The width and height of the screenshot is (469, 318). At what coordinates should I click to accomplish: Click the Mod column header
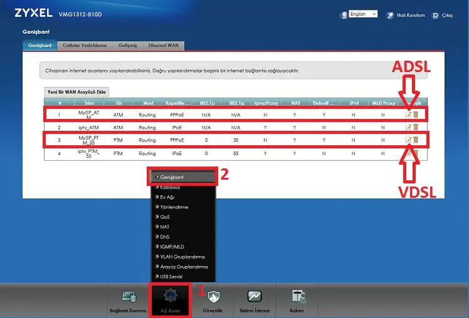pyautogui.click(x=148, y=103)
